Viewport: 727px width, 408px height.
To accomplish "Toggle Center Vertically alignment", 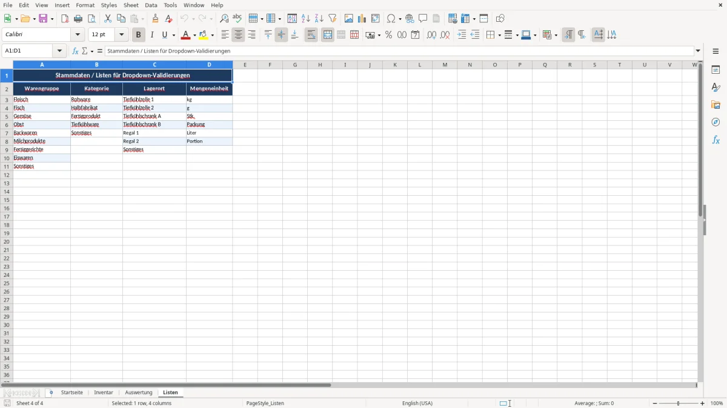I will click(281, 35).
